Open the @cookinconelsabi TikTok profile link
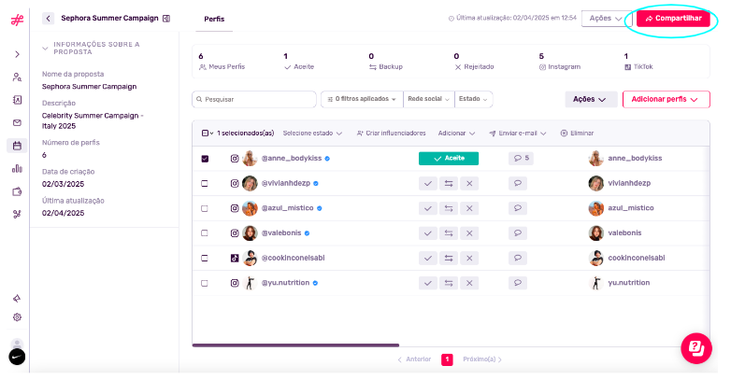Viewport: 731px width, 380px height. [293, 258]
